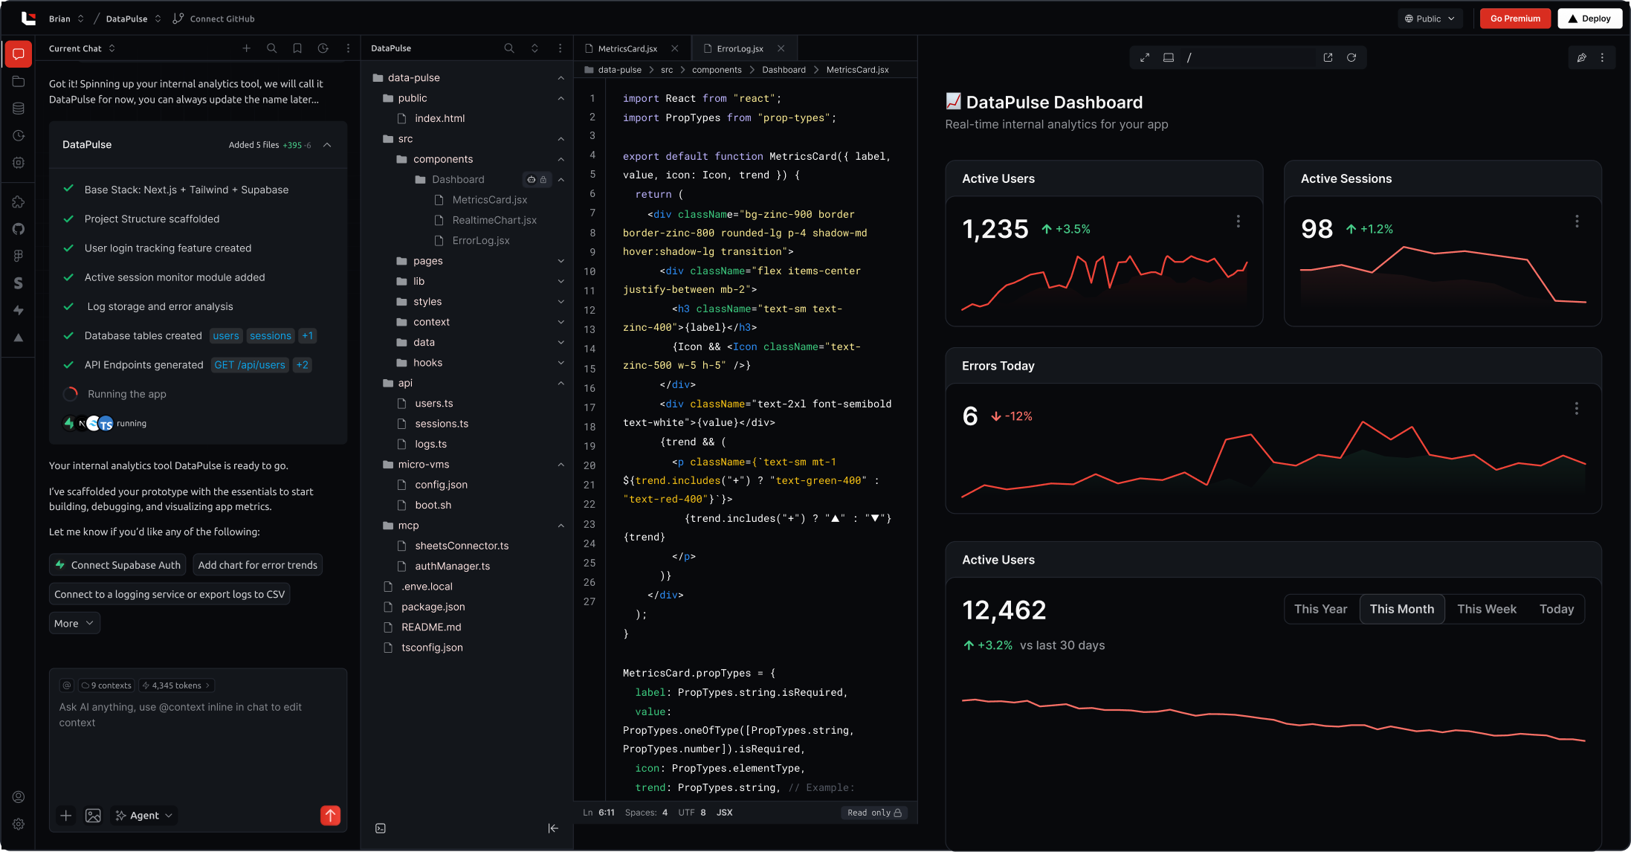Open the lightning bolt icon in left sidebar

click(x=19, y=310)
